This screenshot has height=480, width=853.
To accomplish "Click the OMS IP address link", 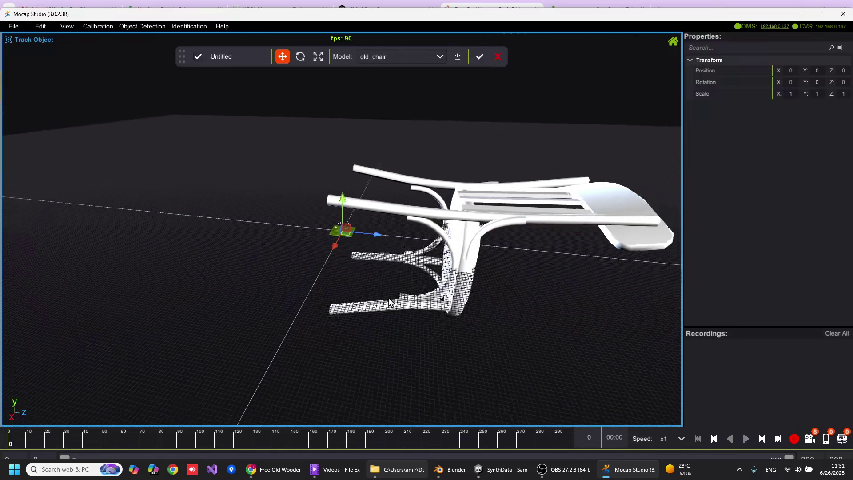I will click(774, 27).
